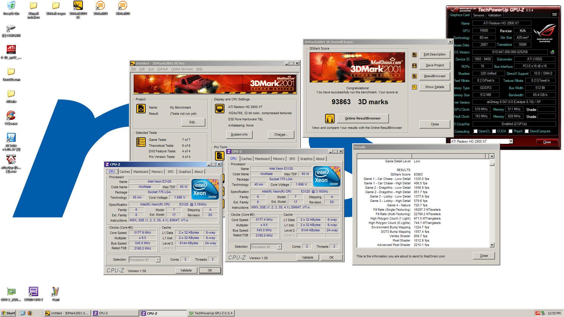Click the BIOS version save chip icon in GPU-Z
This screenshot has height=317, width=564.
552,52
